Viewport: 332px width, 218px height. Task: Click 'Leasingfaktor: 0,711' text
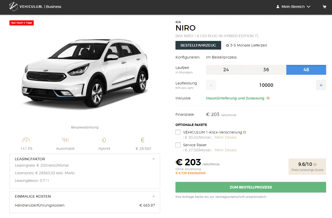[32, 181]
